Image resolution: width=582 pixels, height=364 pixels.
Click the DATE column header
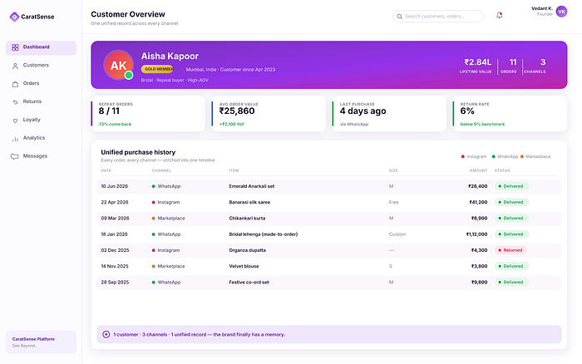point(106,170)
